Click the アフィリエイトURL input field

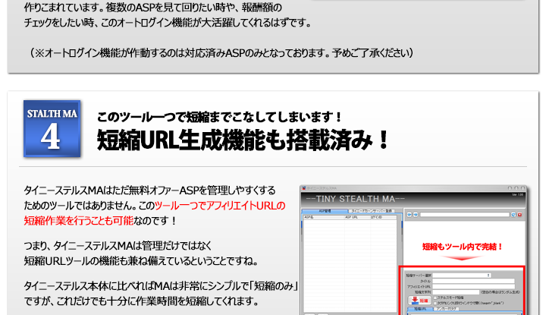coord(473,286)
